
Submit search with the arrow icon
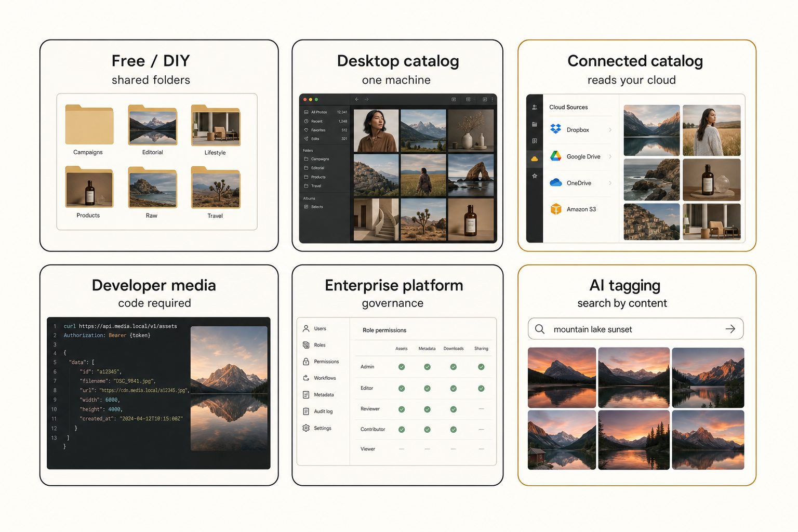(730, 329)
